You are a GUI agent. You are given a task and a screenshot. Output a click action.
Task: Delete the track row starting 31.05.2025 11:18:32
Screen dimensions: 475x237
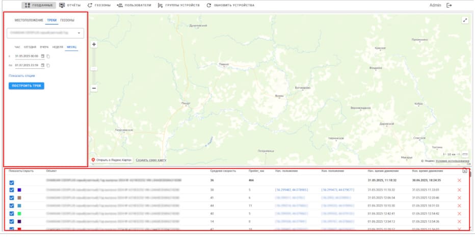459,190
